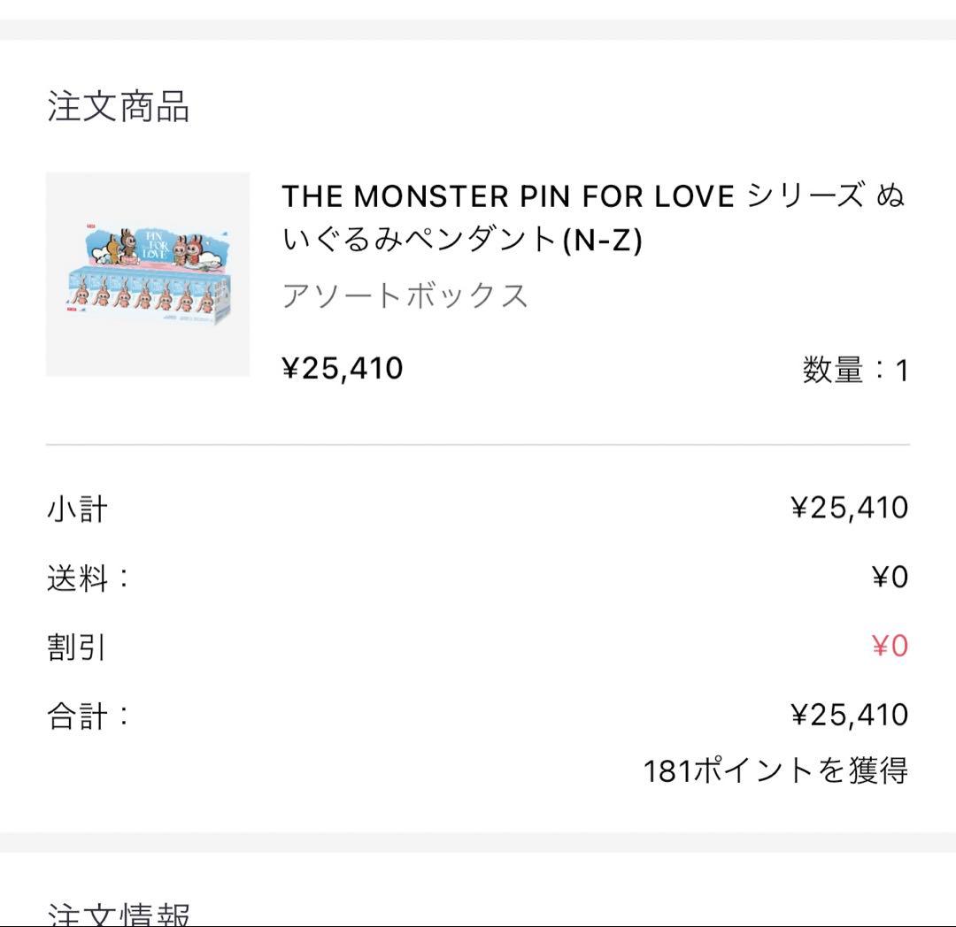Select the ¥0 shipping fee amount

tap(890, 578)
